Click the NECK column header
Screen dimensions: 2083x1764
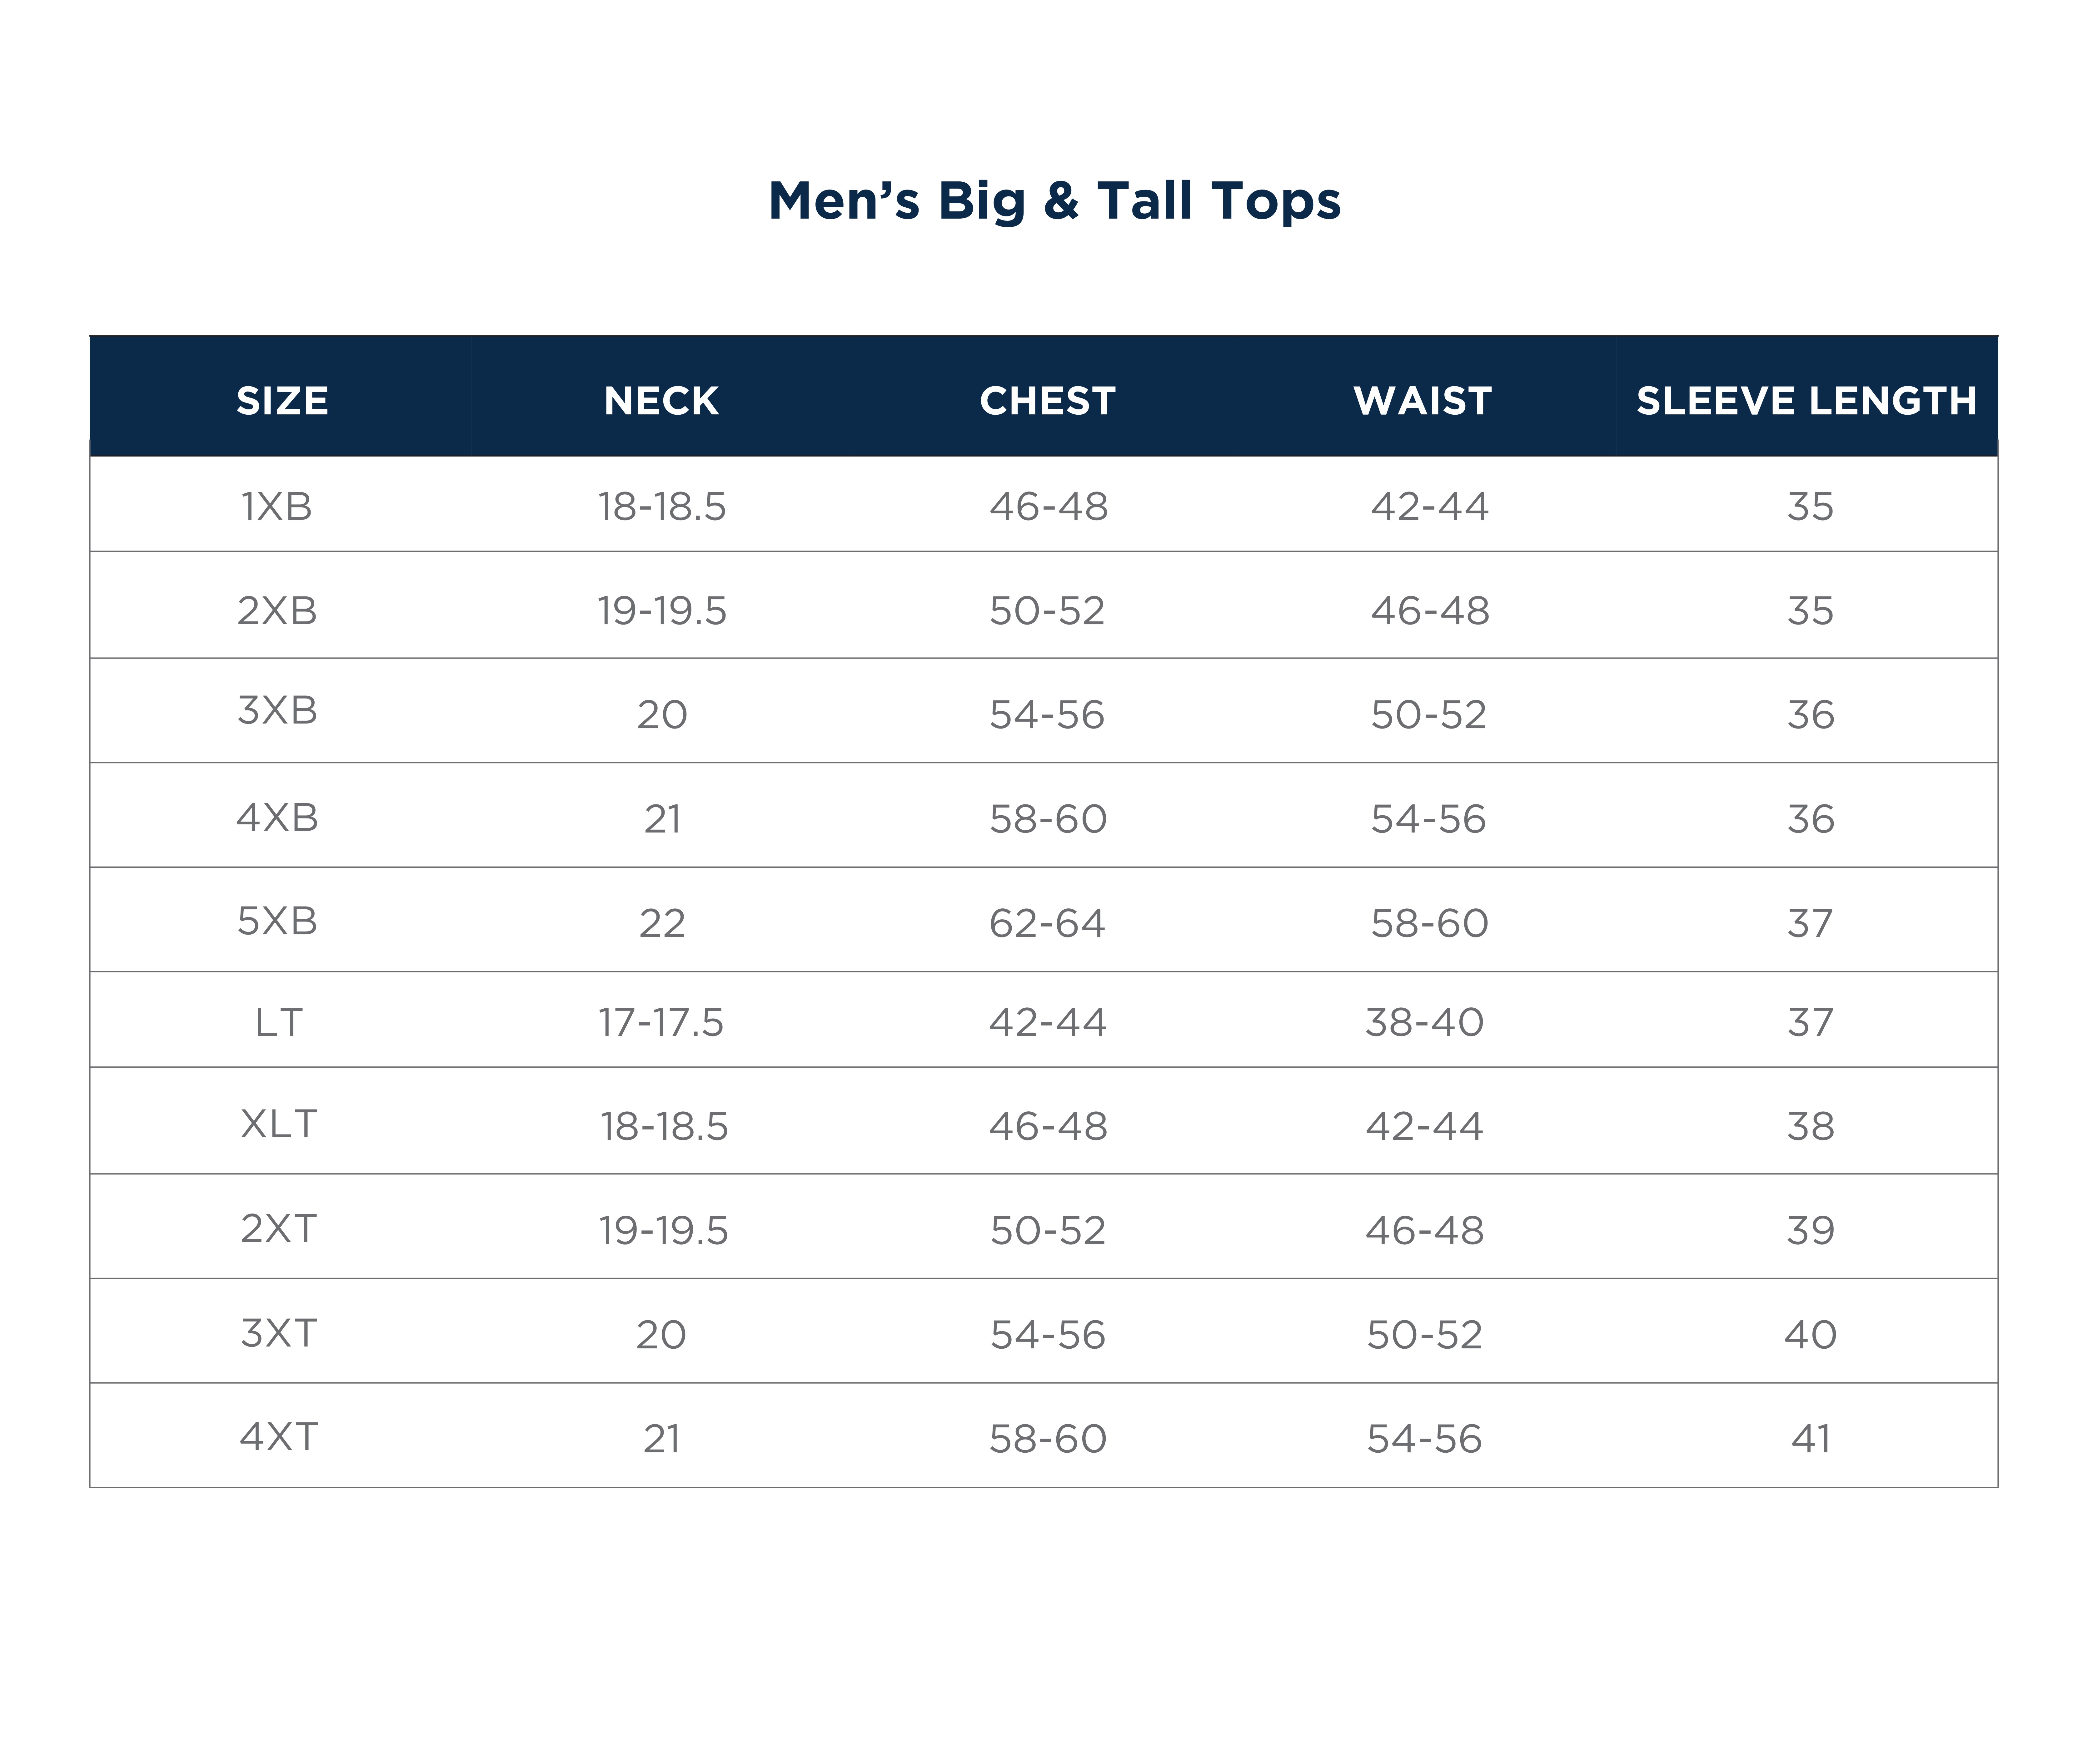click(661, 401)
